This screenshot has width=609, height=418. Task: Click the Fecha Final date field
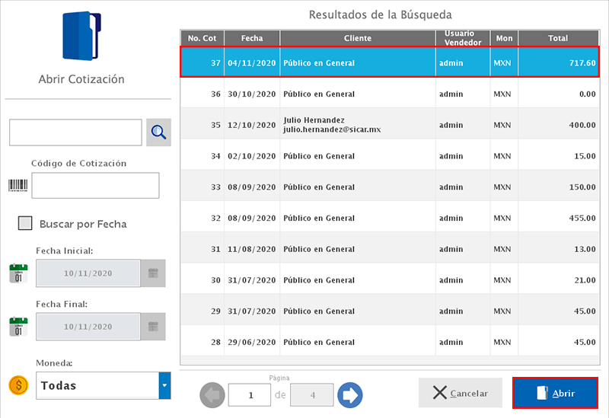pos(88,327)
